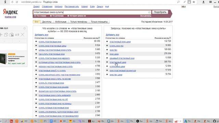Click the impressions value '80 350' in the first row

tap(97, 41)
